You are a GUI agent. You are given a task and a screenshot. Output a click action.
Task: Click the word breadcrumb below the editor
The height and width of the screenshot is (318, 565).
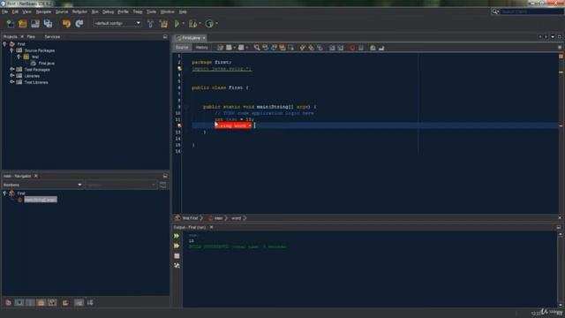[x=236, y=218]
